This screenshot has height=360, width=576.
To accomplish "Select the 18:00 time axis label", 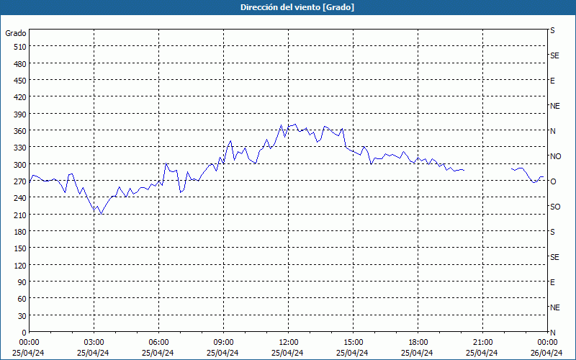I will pyautogui.click(x=418, y=343).
